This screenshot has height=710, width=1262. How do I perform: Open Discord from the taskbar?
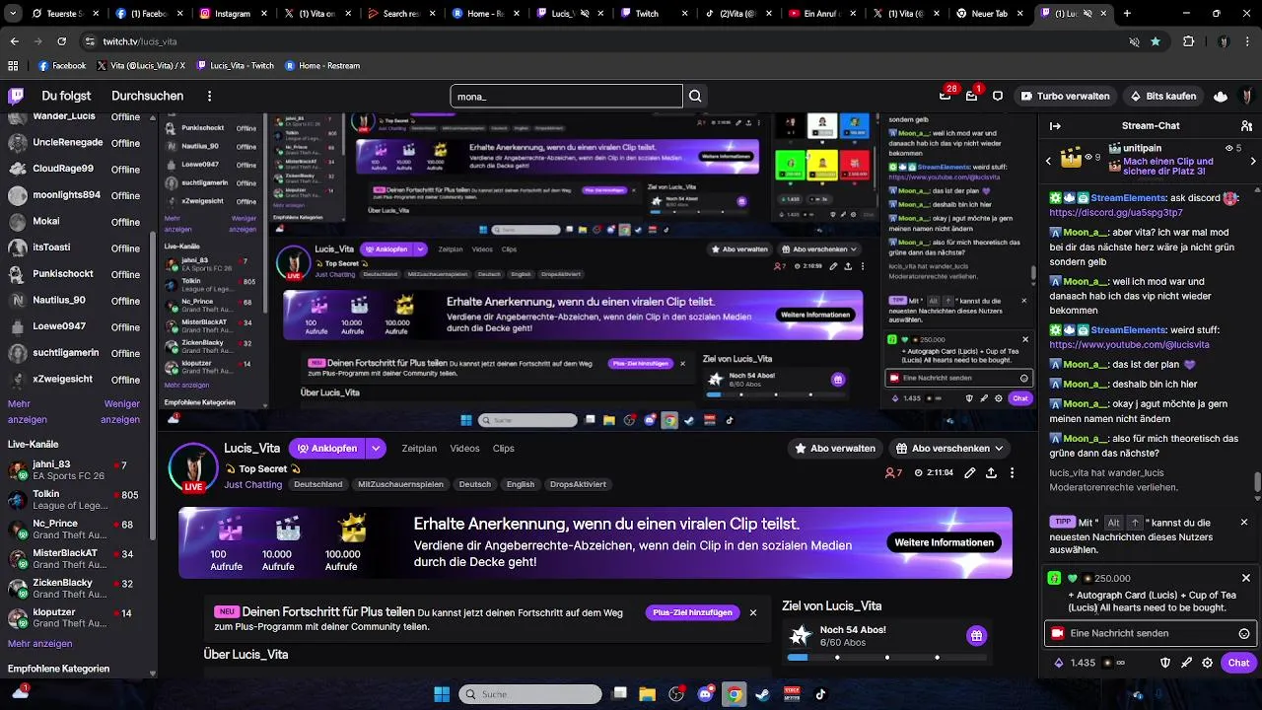[705, 694]
